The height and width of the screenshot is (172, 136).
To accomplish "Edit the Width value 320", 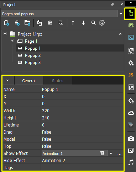I will 82,111.
